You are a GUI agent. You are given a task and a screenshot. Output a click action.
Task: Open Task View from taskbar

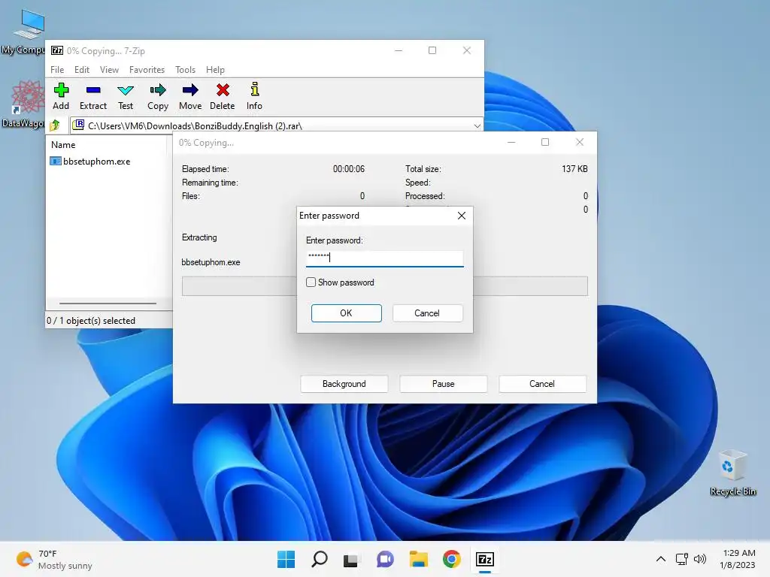[x=351, y=559]
